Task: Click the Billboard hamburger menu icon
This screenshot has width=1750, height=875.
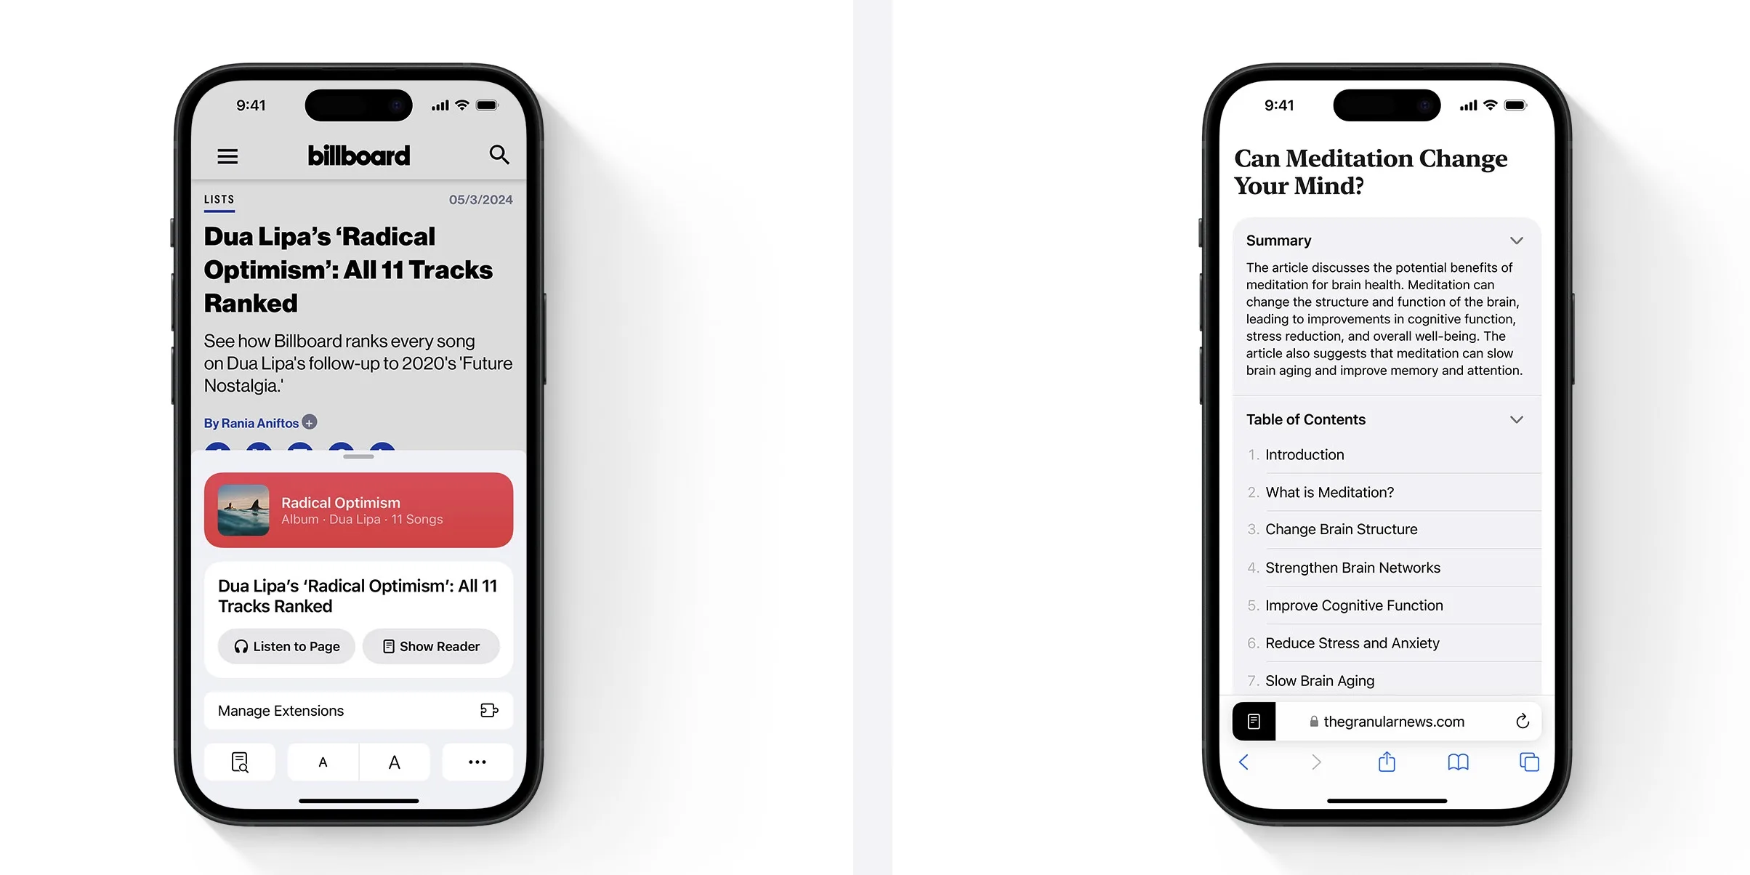Action: pyautogui.click(x=227, y=155)
